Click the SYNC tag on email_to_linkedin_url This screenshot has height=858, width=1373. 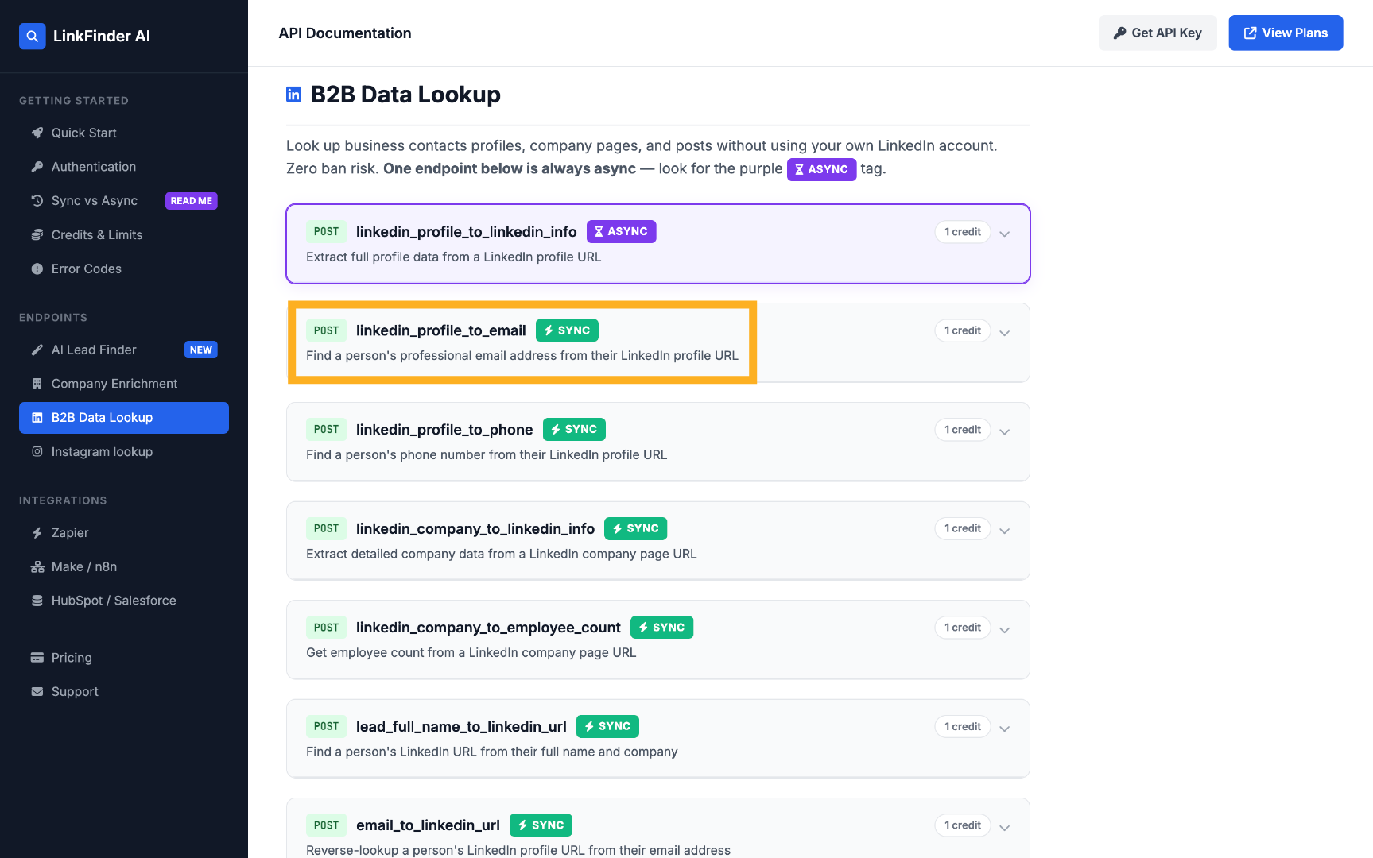pyautogui.click(x=541, y=825)
